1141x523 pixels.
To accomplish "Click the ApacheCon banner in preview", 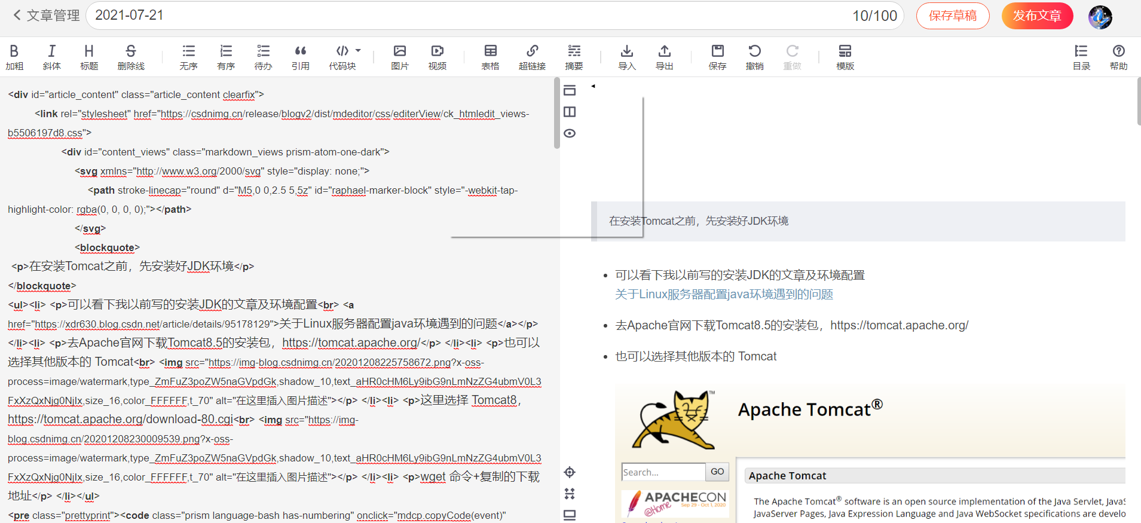I will 675,503.
